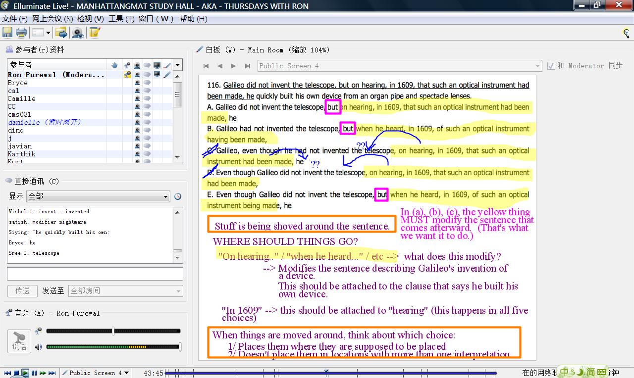Image resolution: width=634 pixels, height=378 pixels.
Task: Click the play button in playback bar
Action: pyautogui.click(x=25, y=373)
